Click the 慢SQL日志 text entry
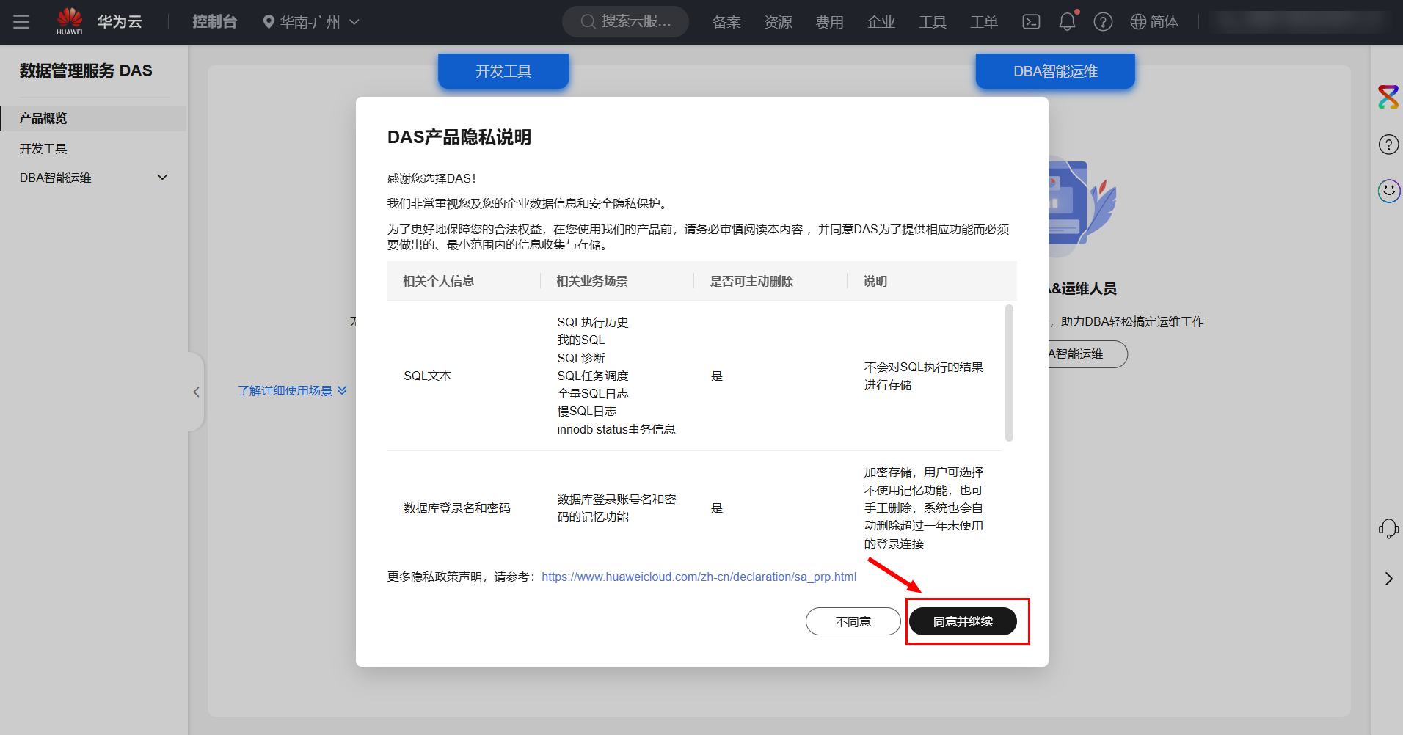 587,411
